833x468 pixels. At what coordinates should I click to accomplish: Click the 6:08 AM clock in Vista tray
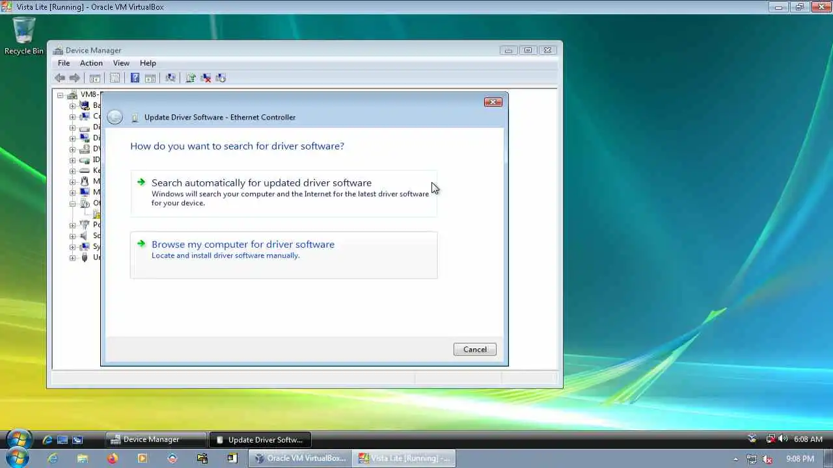click(x=808, y=439)
